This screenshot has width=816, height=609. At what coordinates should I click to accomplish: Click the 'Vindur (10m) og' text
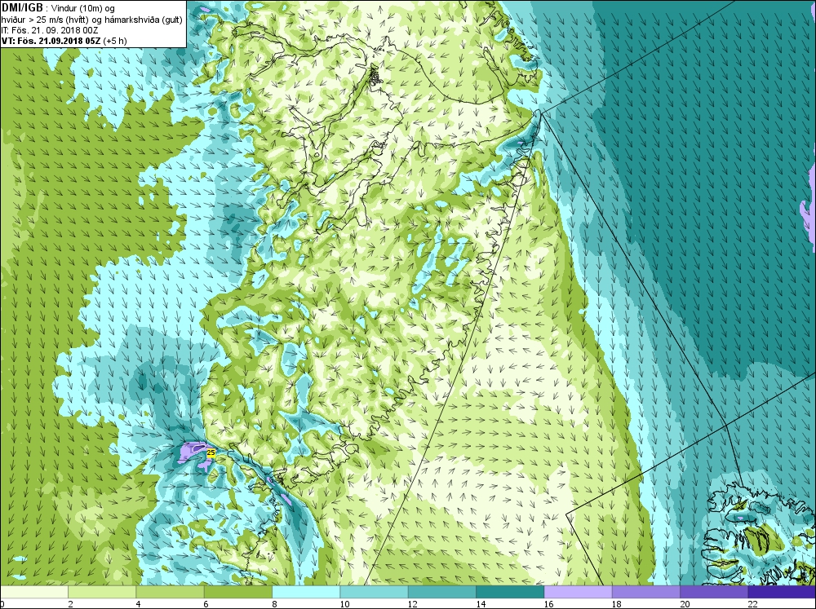83,9
